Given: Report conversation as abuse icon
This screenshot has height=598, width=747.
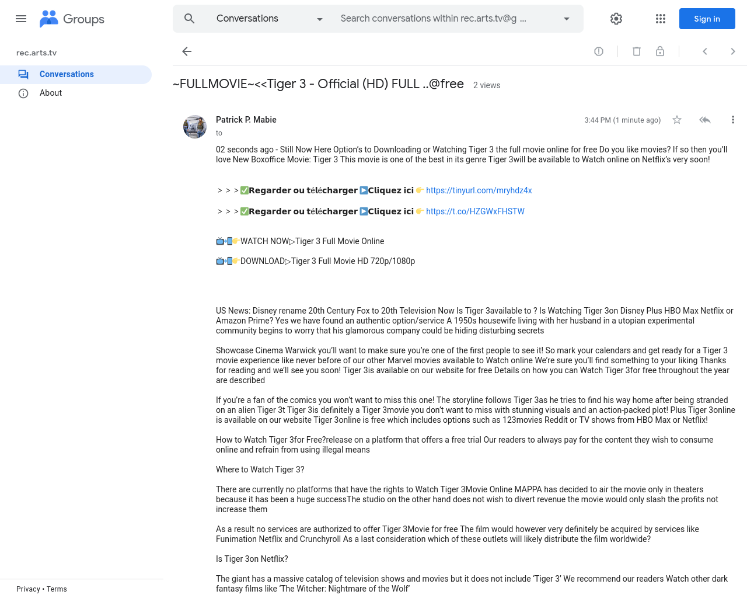Looking at the screenshot, I should point(599,51).
